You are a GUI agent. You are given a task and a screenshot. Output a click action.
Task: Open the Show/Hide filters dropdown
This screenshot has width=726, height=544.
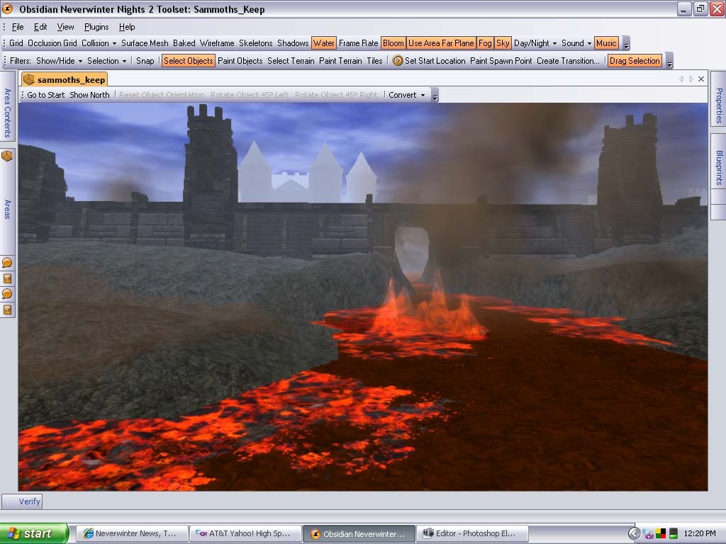click(59, 61)
